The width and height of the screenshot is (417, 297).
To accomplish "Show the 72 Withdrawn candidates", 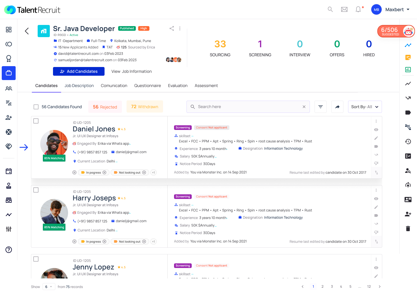I will point(145,107).
